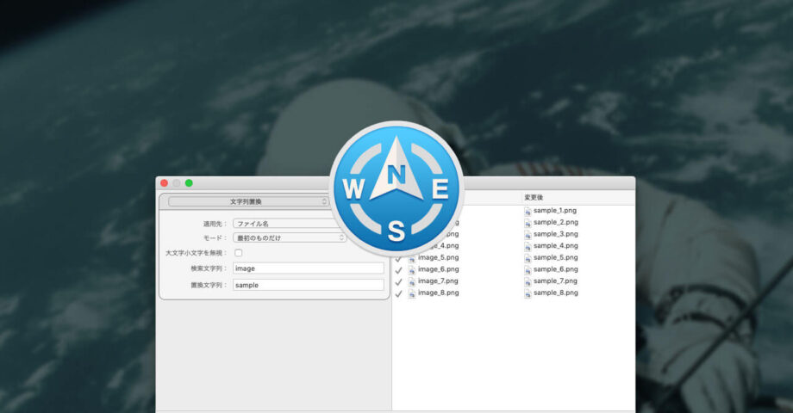793x413 pixels.
Task: Open the 文字列置換 action type dropdown
Action: (248, 201)
